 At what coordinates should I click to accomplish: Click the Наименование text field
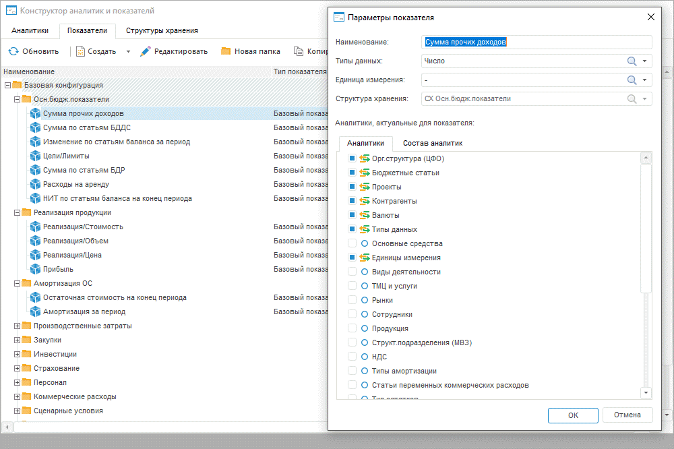pos(537,42)
